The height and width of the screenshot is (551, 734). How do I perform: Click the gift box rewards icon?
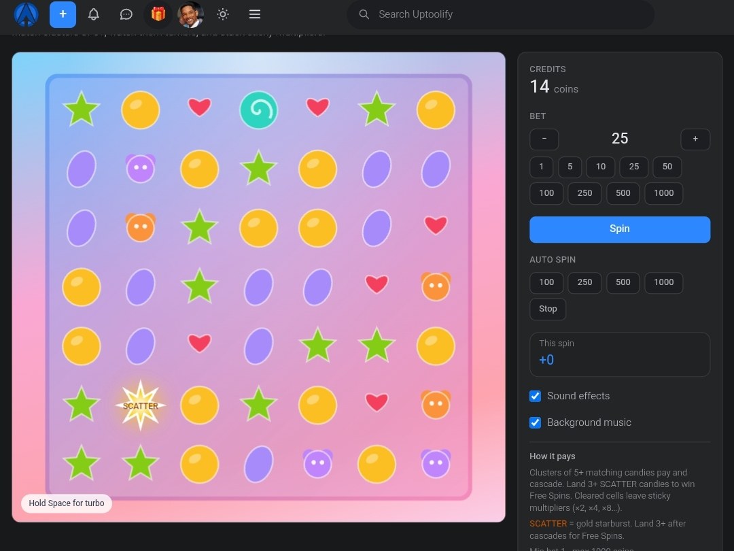coord(158,14)
